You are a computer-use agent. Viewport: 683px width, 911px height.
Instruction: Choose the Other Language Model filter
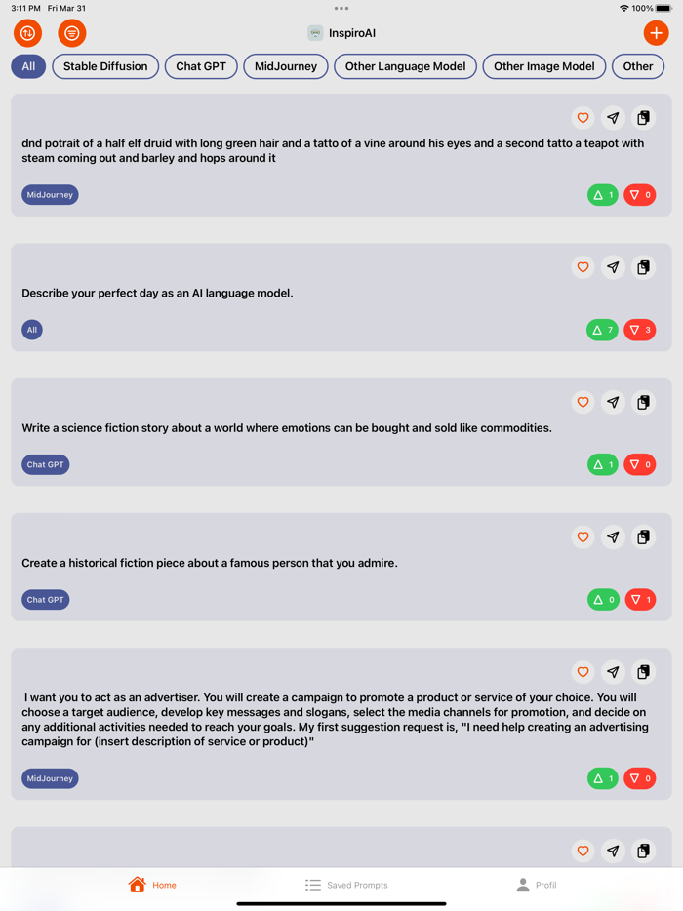click(x=405, y=66)
